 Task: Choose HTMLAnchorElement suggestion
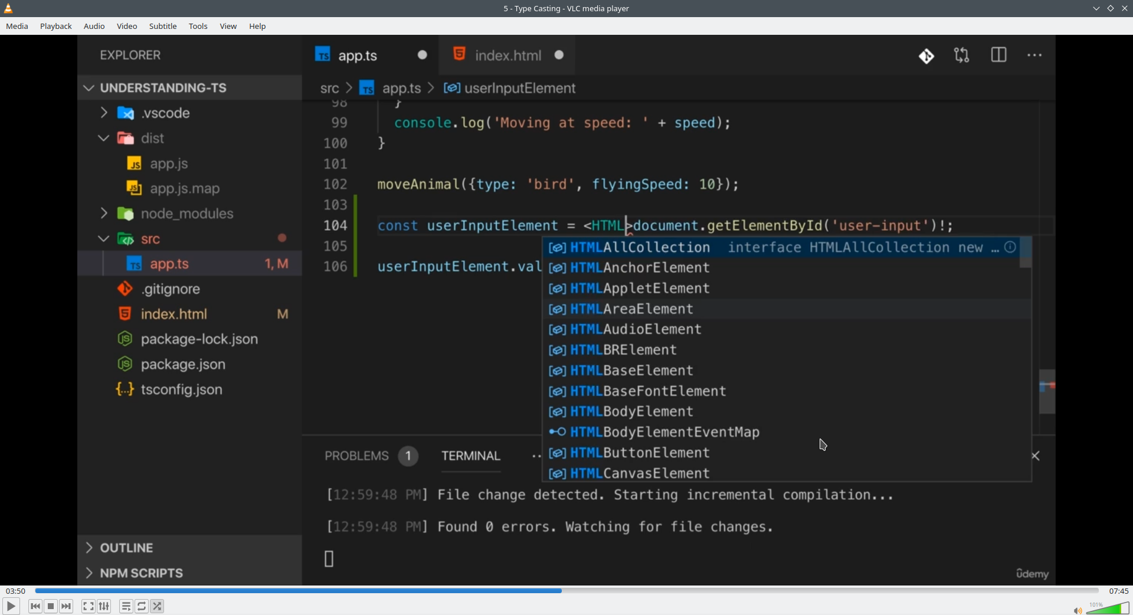click(781, 268)
